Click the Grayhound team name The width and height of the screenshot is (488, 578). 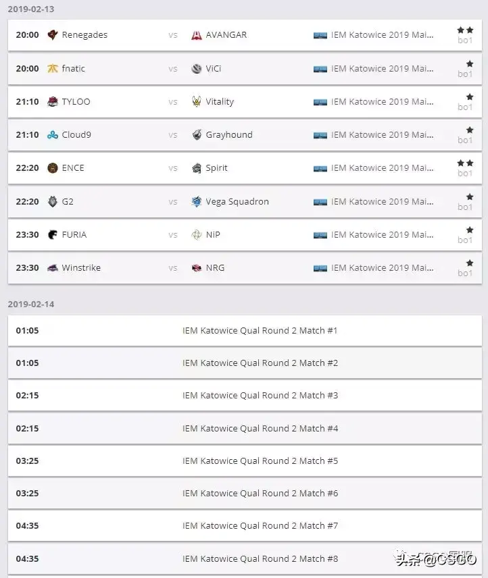tap(229, 134)
